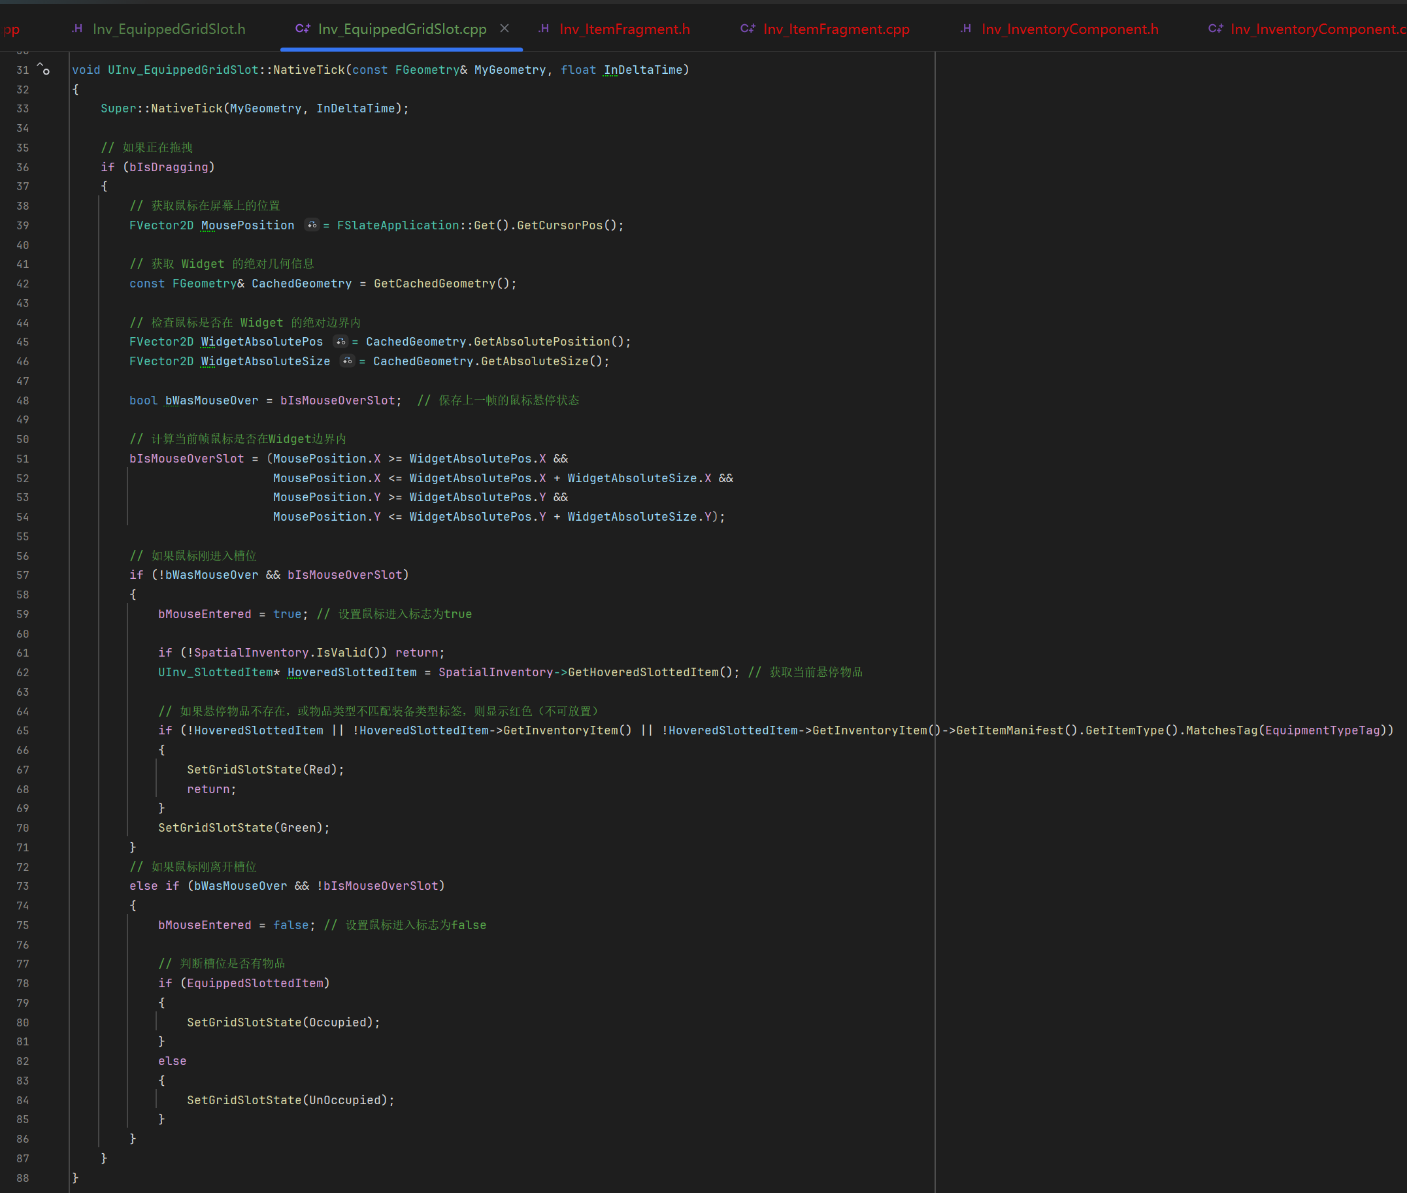This screenshot has height=1193, width=1407.
Task: Click line number 57 in gutter
Action: (x=23, y=576)
